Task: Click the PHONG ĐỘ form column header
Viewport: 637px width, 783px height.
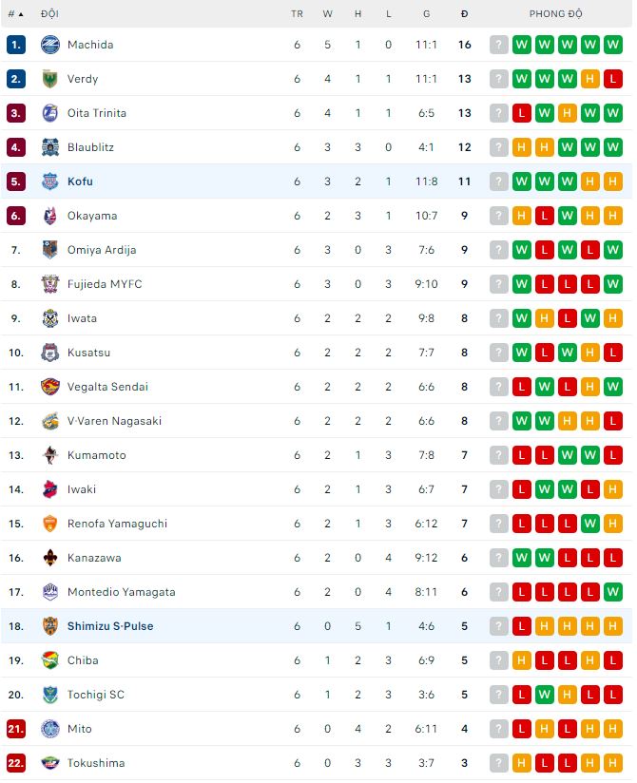Action: (555, 14)
